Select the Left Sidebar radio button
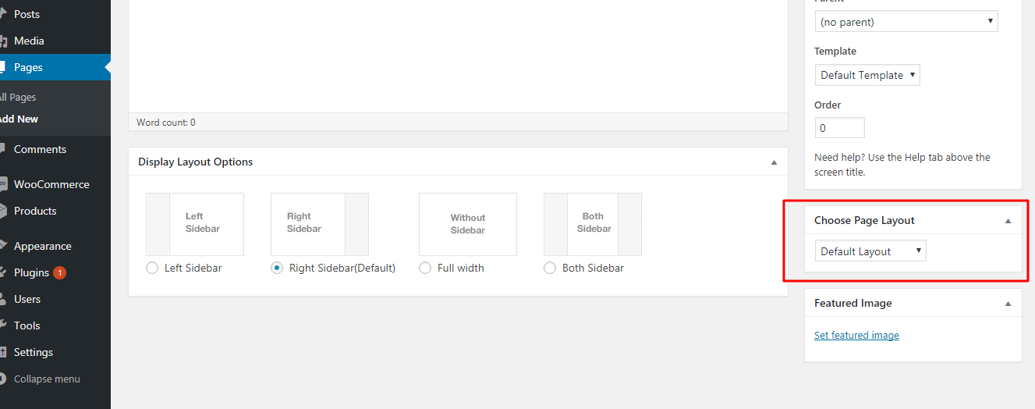 [x=152, y=268]
